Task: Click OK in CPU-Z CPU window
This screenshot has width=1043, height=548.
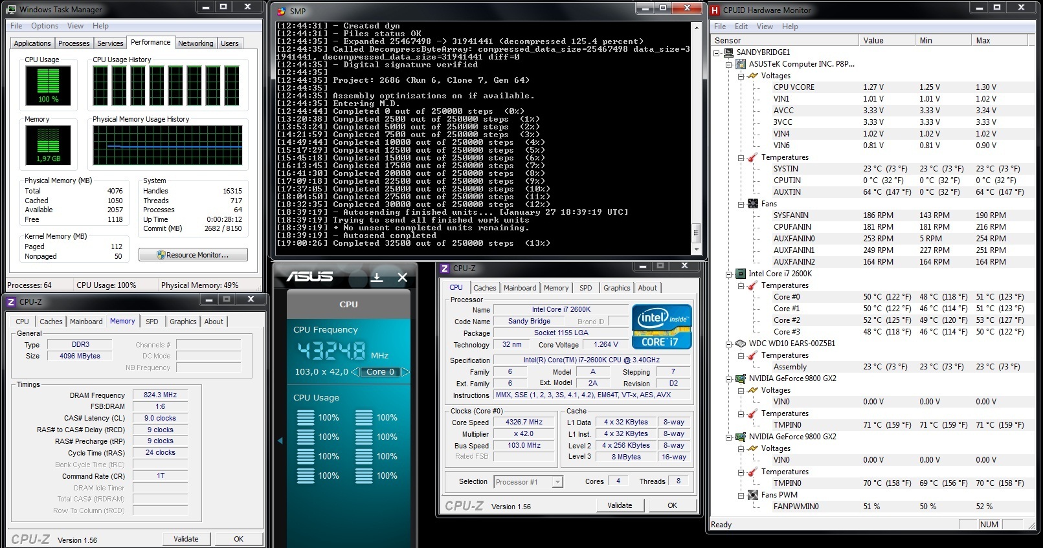Action: 673,505
